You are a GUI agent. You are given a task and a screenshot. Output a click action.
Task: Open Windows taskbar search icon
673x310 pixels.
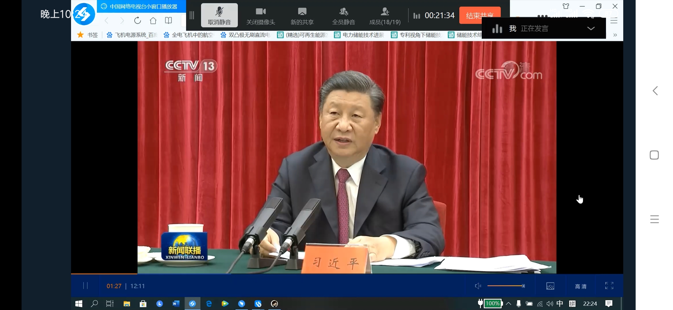94,304
